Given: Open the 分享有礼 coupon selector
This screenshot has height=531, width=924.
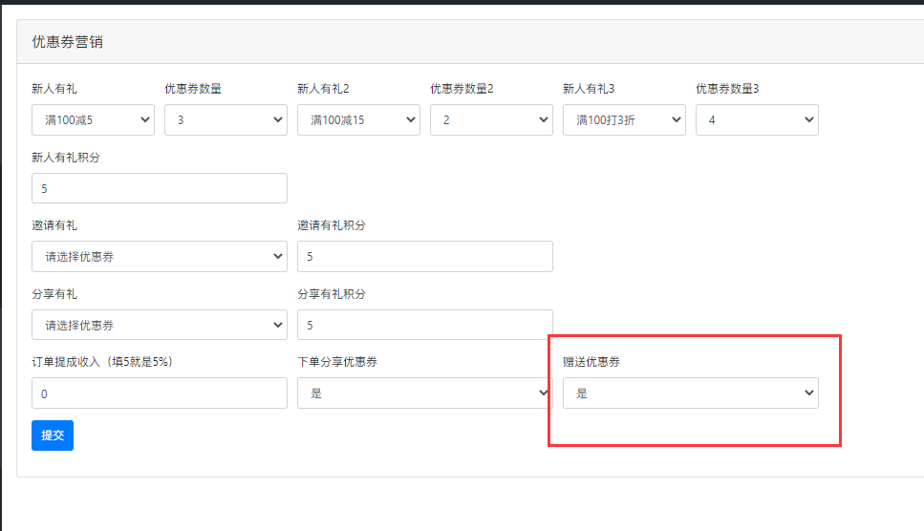Looking at the screenshot, I should [x=160, y=325].
